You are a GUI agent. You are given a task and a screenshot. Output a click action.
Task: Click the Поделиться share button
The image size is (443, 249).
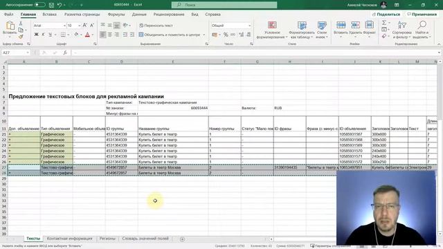[386, 15]
